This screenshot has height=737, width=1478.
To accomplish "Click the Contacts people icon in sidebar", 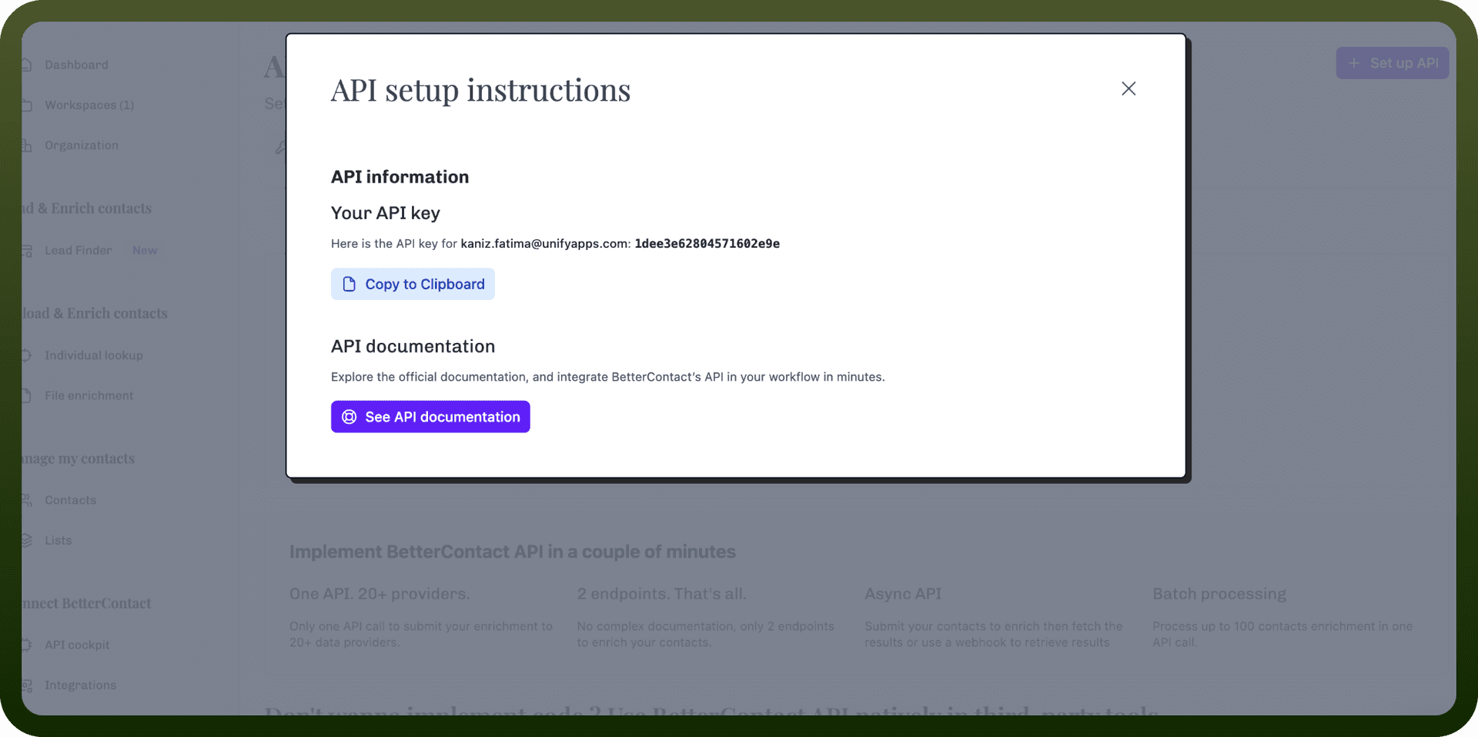I will click(27, 500).
